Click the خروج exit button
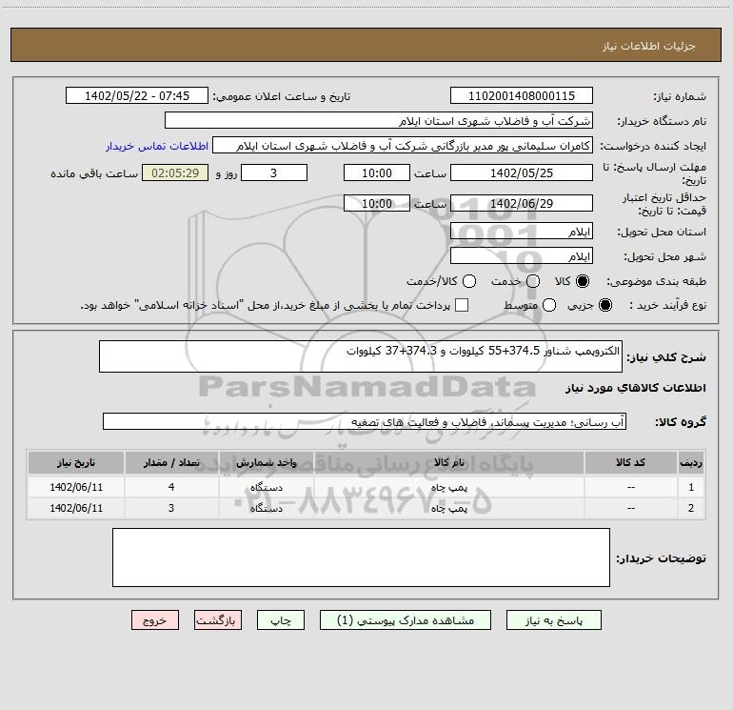 (x=155, y=620)
